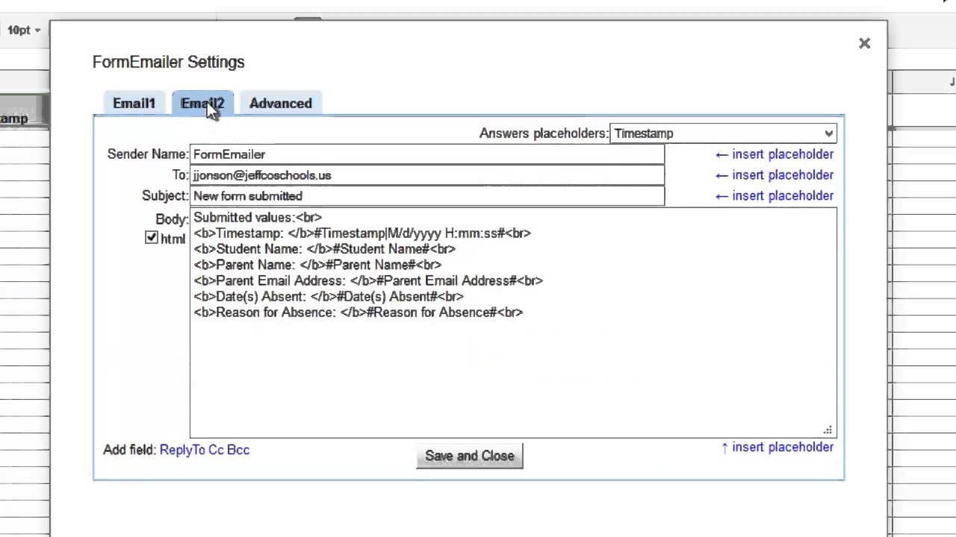Switch to the Email1 tab
The height and width of the screenshot is (537, 956).
(x=134, y=103)
